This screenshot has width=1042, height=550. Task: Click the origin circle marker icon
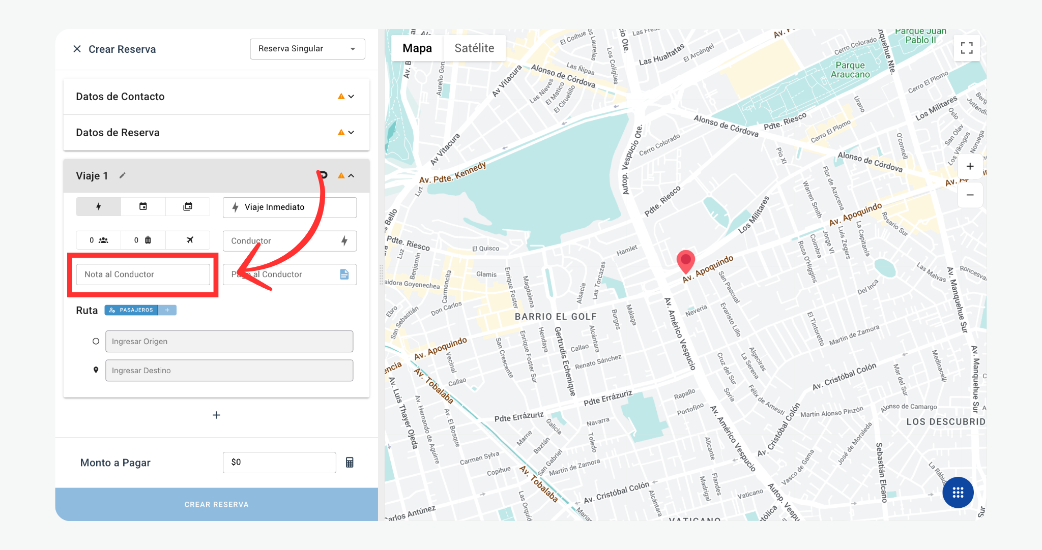pyautogui.click(x=96, y=342)
